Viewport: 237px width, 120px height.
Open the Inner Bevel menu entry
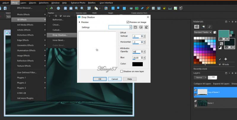coord(58,40)
